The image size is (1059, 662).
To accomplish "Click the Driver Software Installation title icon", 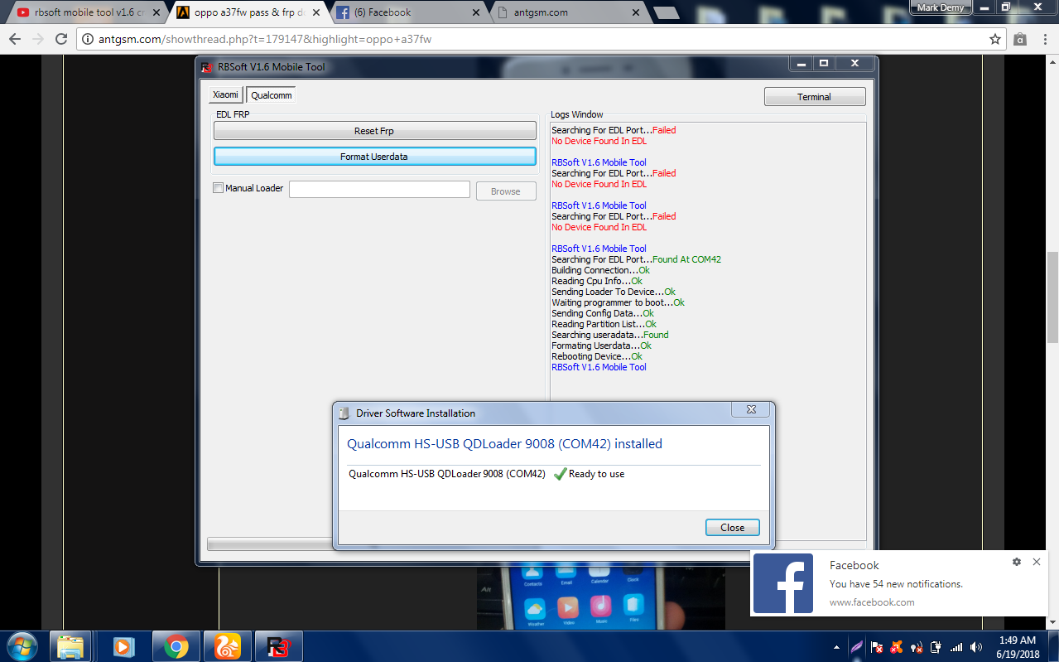I will tap(344, 413).
